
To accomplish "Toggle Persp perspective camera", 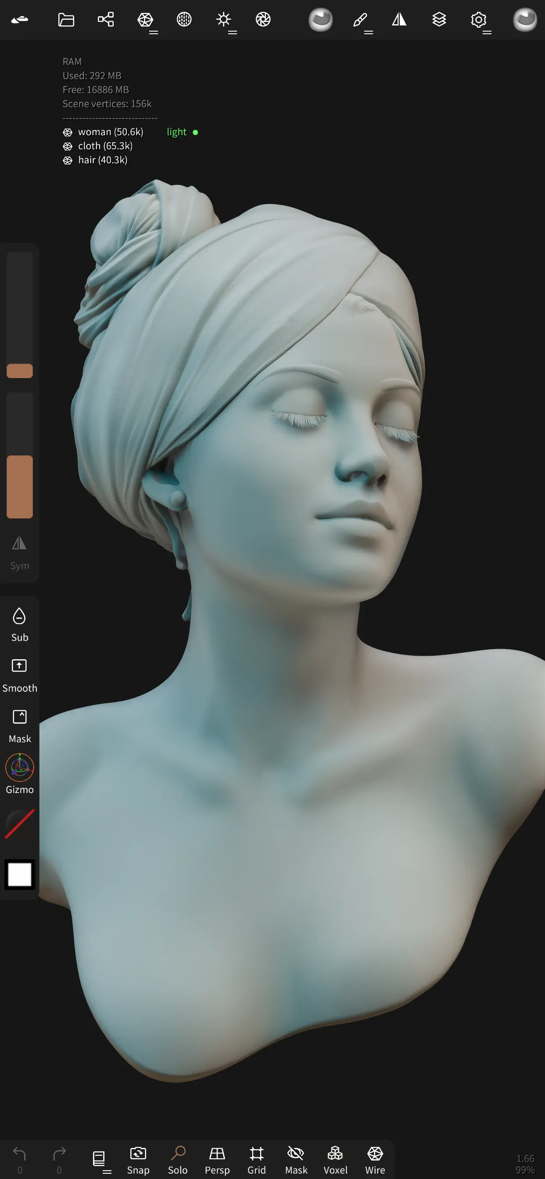I will point(217,1160).
